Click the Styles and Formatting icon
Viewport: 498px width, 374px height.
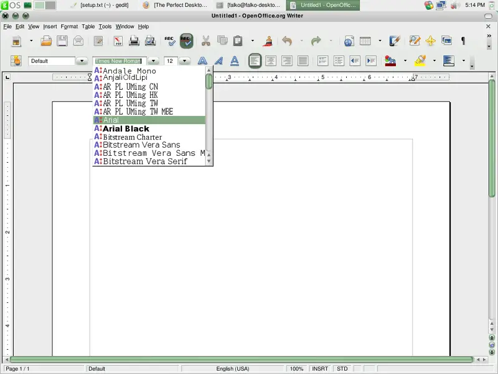(x=16, y=61)
